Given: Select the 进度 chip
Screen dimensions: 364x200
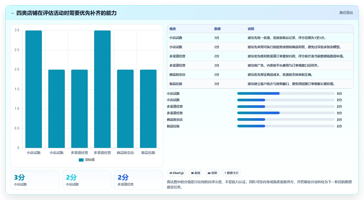Looking at the screenshot, I should tap(212, 173).
